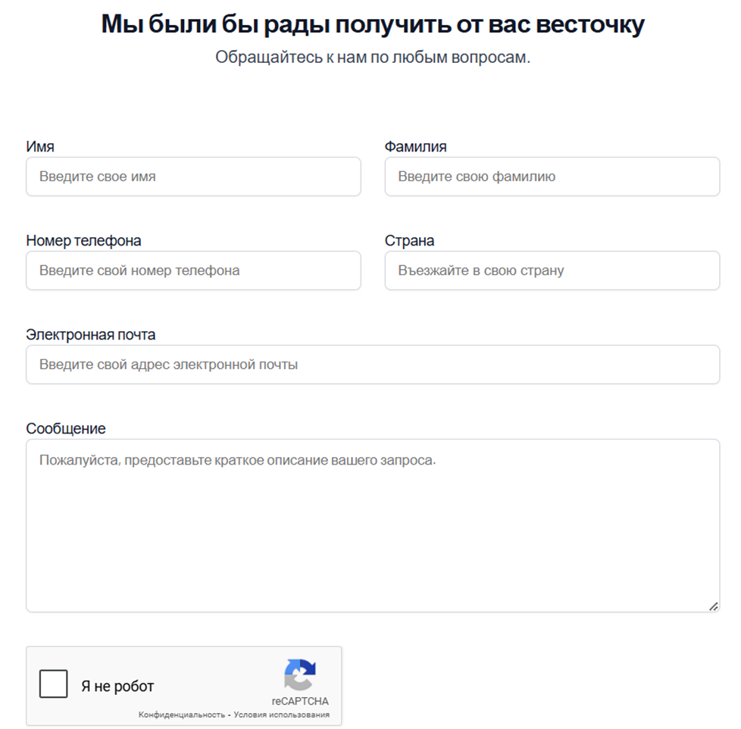Click the "Имя" field label
741x729 pixels.
[40, 146]
